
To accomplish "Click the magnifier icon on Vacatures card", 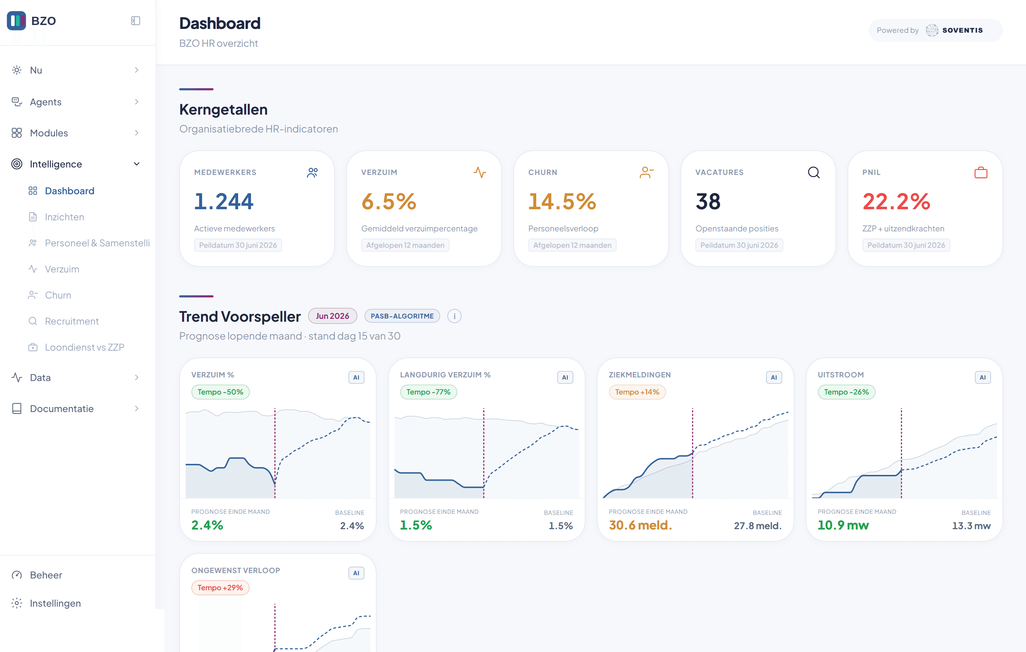I will pos(814,172).
